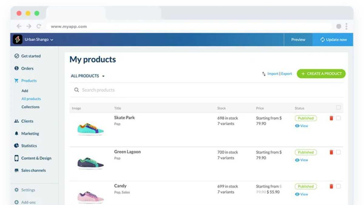
Task: Click the browser reload icon
Action: pos(39,26)
